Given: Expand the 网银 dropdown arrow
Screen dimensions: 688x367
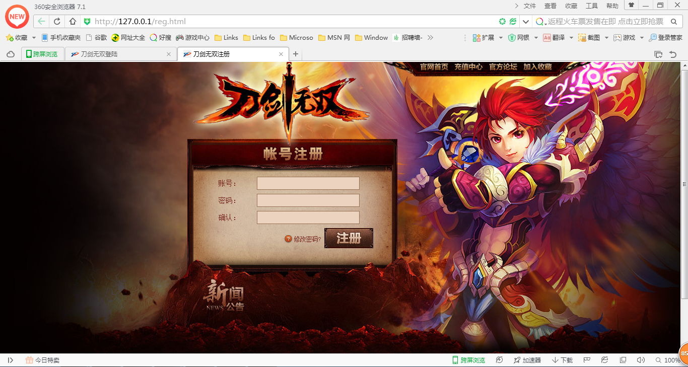Looking at the screenshot, I should (536, 38).
